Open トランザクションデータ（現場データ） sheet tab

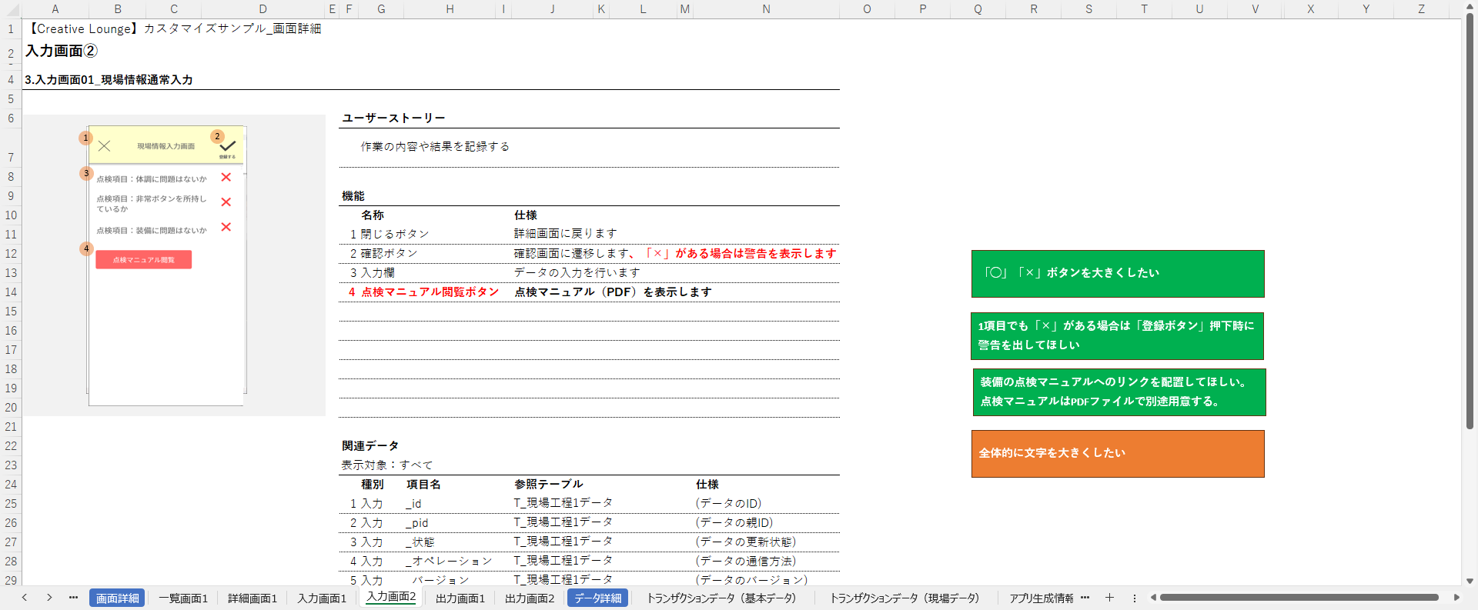pos(905,598)
